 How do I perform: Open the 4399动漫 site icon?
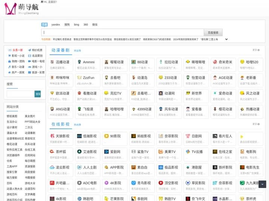133,109
